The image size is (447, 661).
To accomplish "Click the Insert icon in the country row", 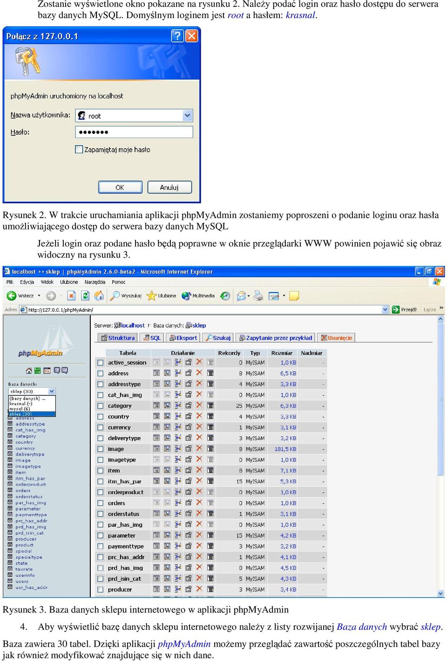I will pyautogui.click(x=178, y=416).
